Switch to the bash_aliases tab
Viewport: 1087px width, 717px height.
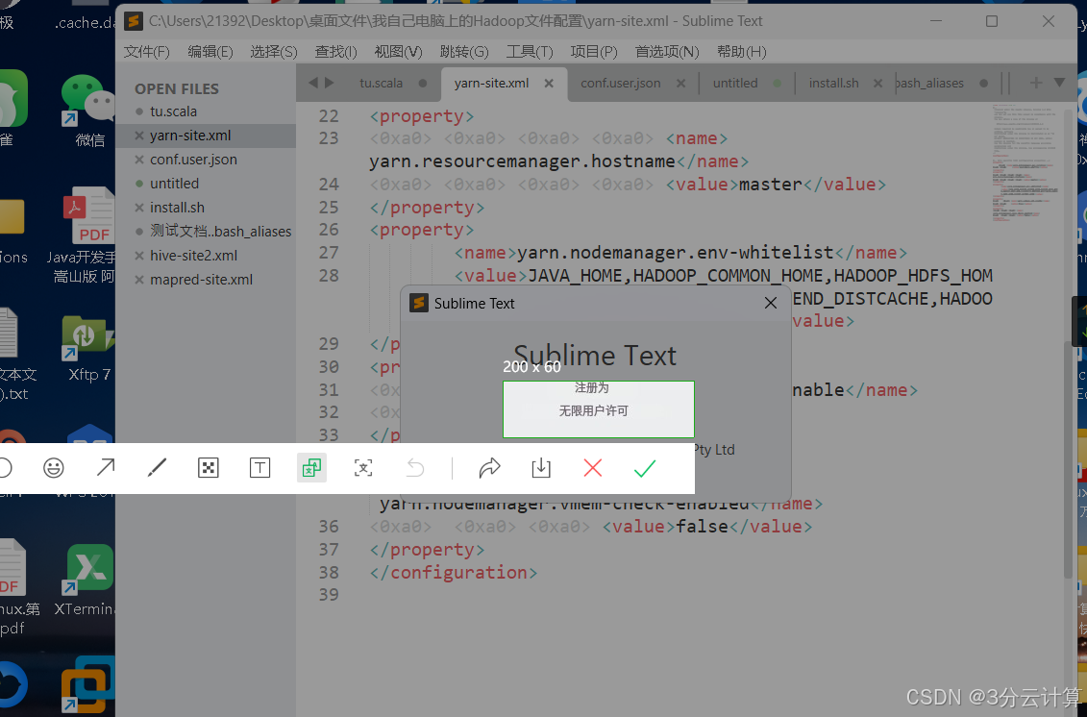929,84
